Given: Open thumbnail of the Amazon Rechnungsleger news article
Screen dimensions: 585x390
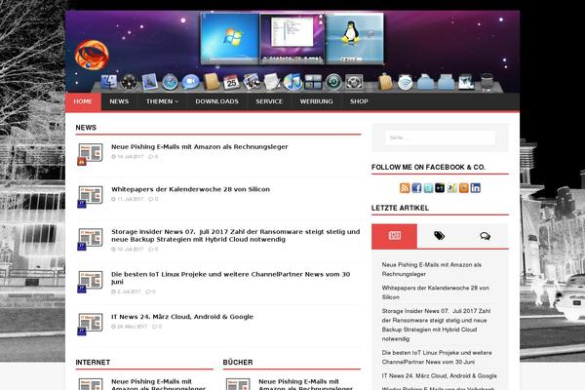Looking at the screenshot, I should pyautogui.click(x=90, y=154).
